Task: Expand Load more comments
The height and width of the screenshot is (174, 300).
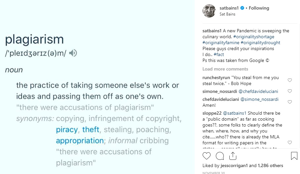Action: coord(225,69)
